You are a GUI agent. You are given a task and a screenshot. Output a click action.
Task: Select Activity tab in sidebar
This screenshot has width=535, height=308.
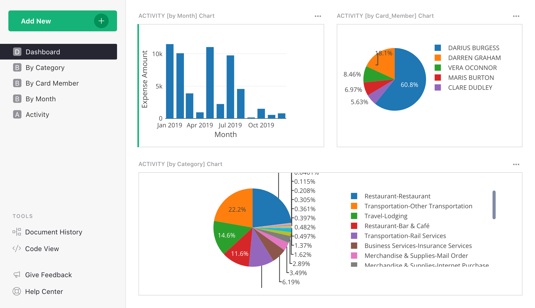coord(37,114)
